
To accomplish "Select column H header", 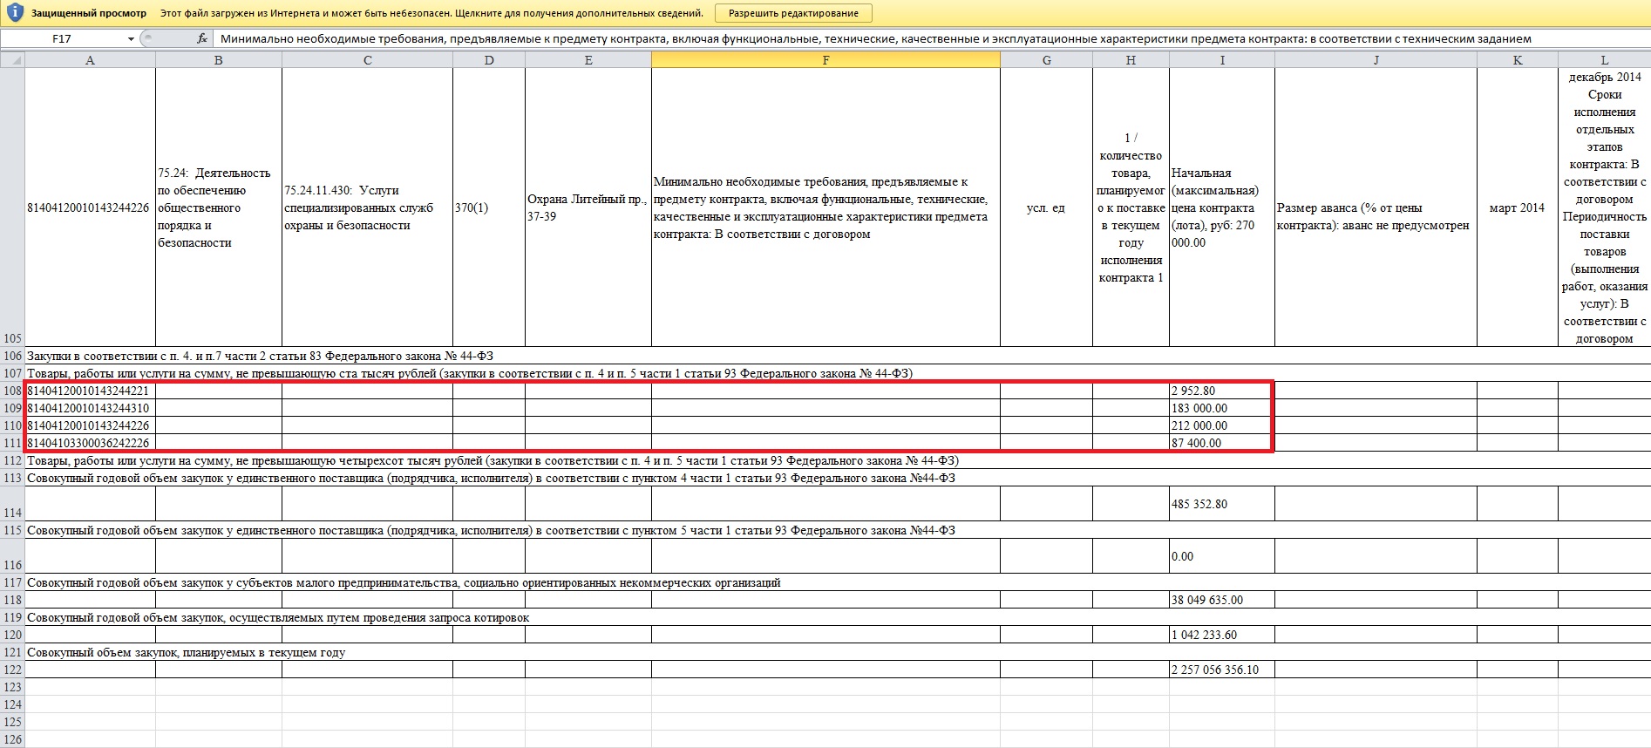I will (x=1131, y=60).
